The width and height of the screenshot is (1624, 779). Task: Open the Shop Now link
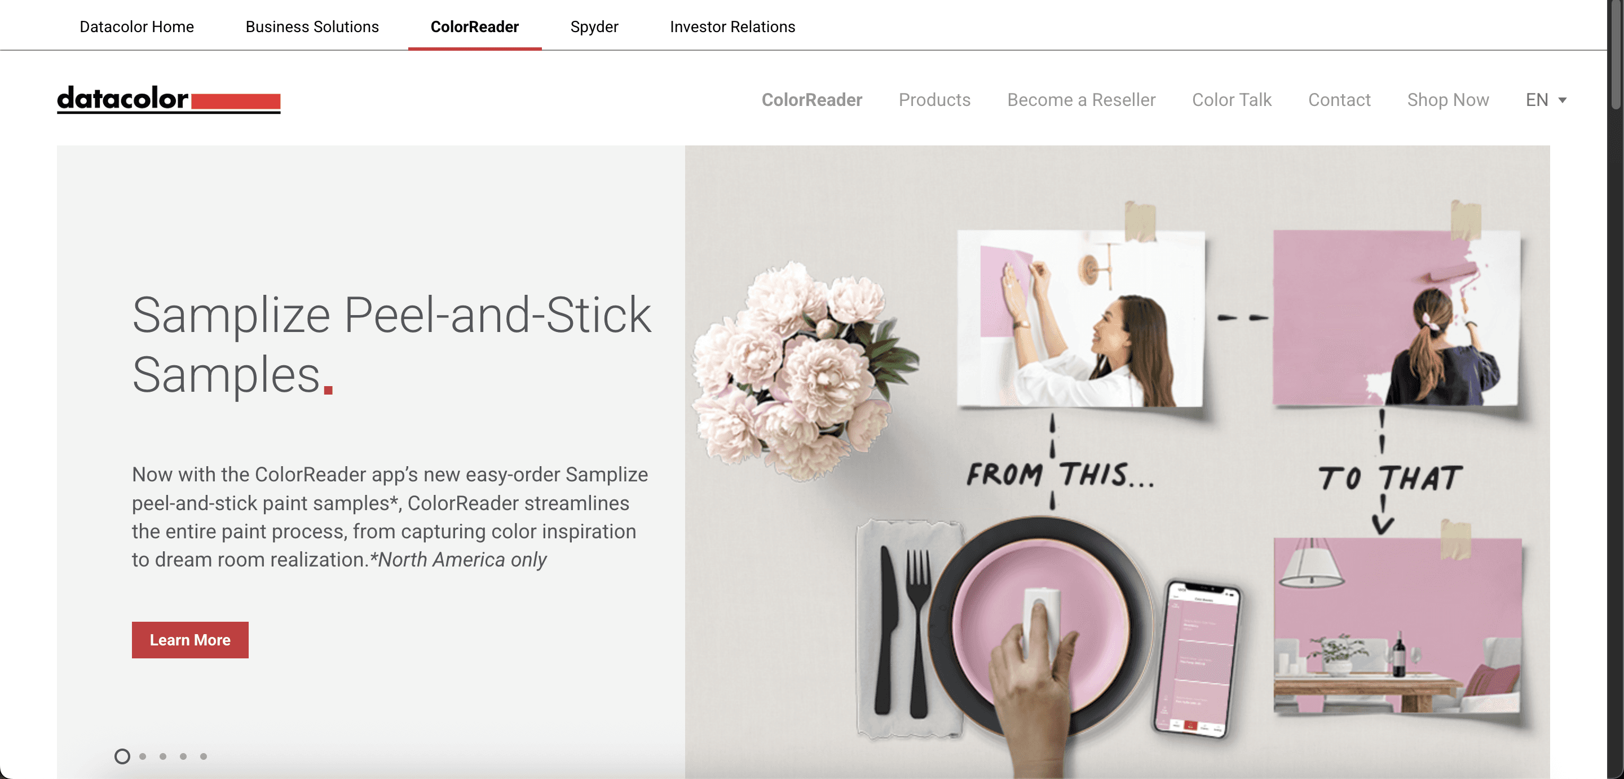(x=1448, y=100)
